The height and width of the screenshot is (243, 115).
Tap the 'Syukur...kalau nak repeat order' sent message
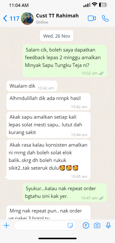(65, 193)
